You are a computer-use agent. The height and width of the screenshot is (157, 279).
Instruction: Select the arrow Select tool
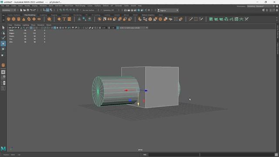point(3,27)
